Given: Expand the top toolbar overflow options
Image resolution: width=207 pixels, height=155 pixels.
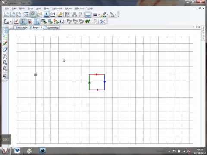Looking at the screenshot, I should tap(119, 15).
